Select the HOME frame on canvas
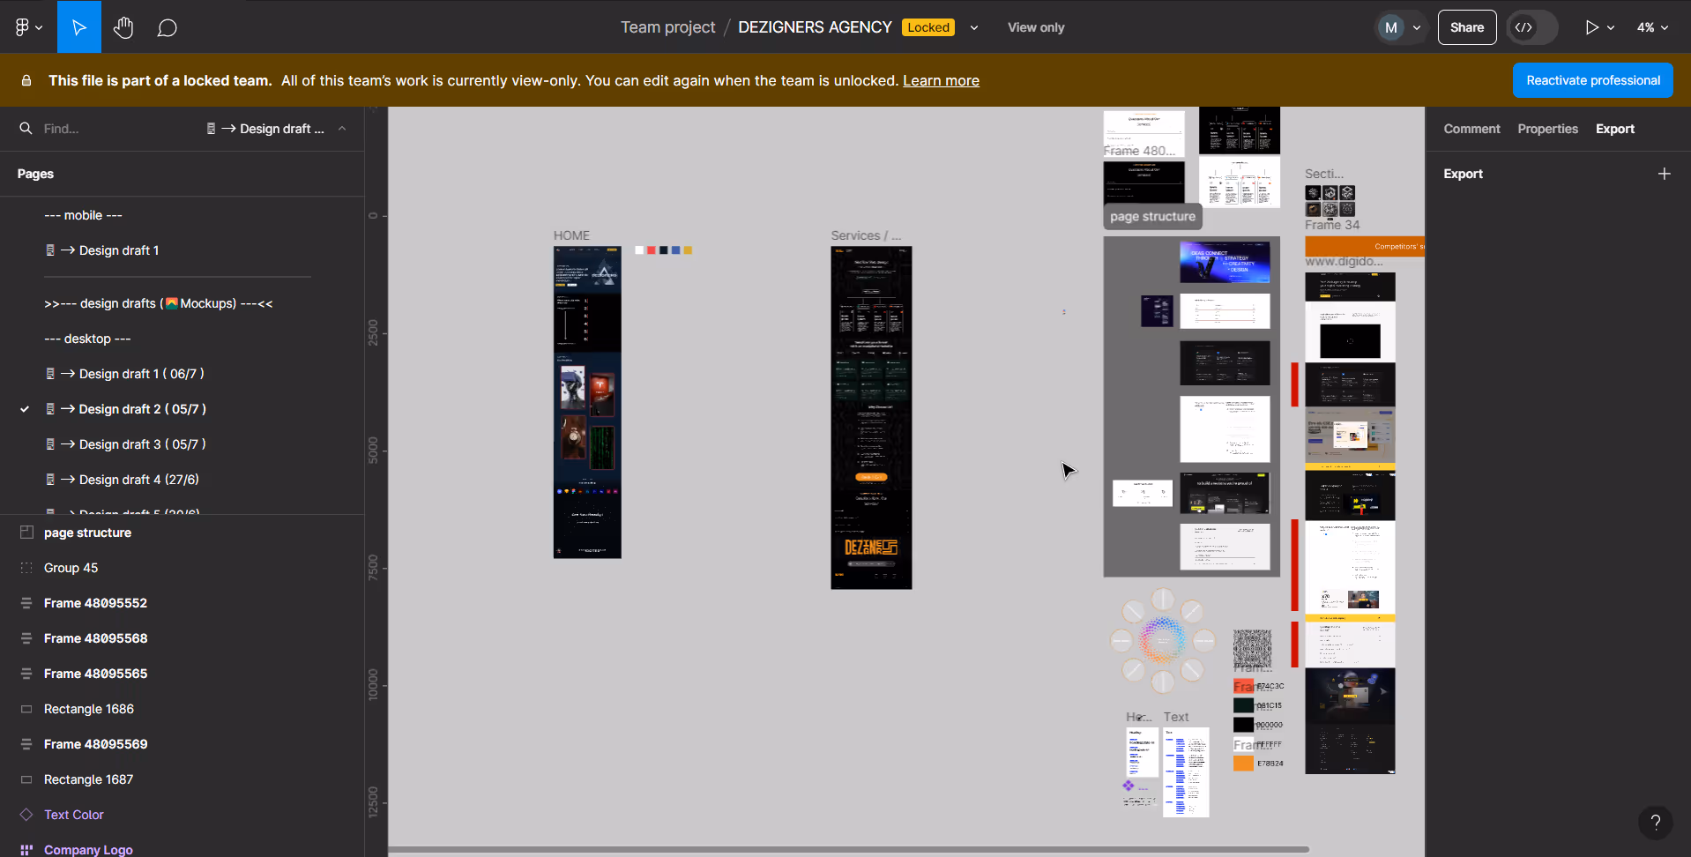The width and height of the screenshot is (1691, 857). pyautogui.click(x=587, y=402)
